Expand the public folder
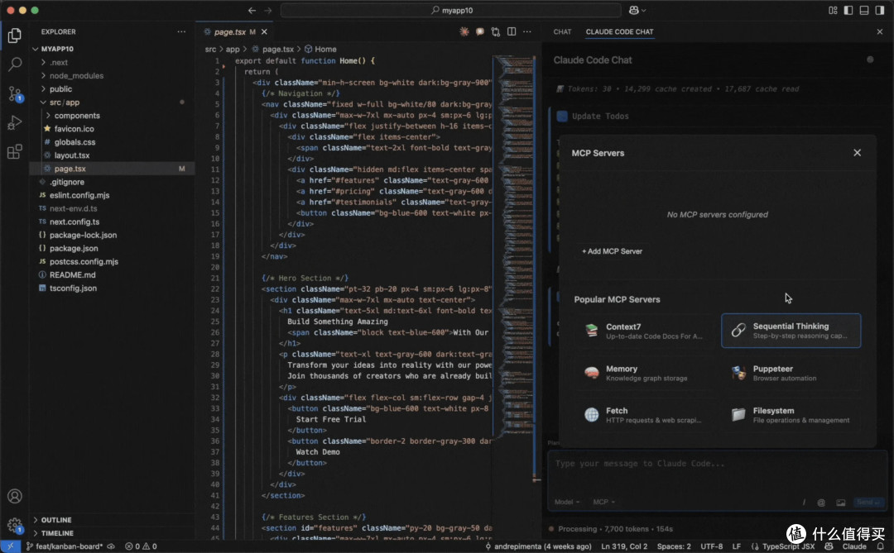894x553 pixels. tap(112, 88)
